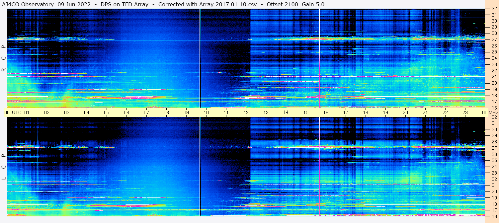This screenshot has height=223, width=499.
Task: Click the 29 MHz label of LCP panel
Action: (494, 135)
